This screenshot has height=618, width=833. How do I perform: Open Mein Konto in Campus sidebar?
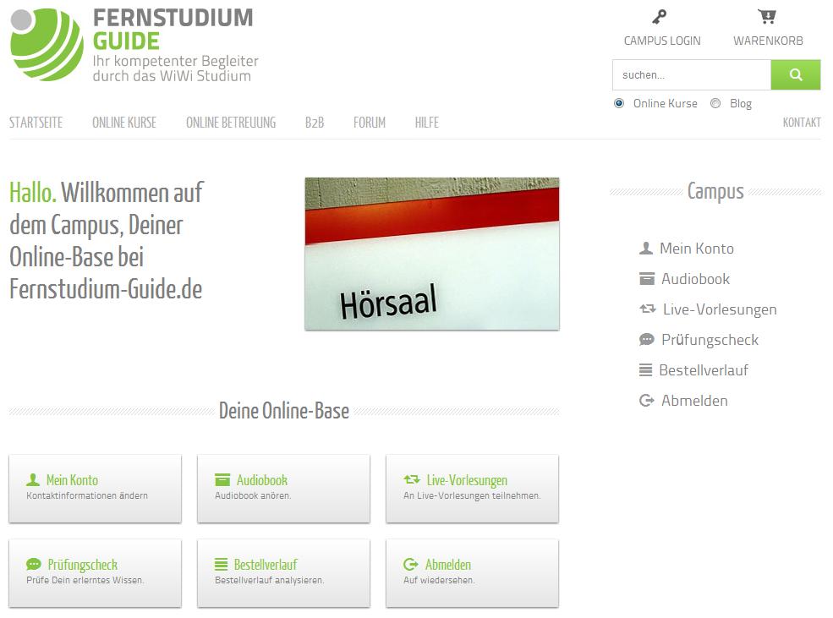click(x=697, y=249)
